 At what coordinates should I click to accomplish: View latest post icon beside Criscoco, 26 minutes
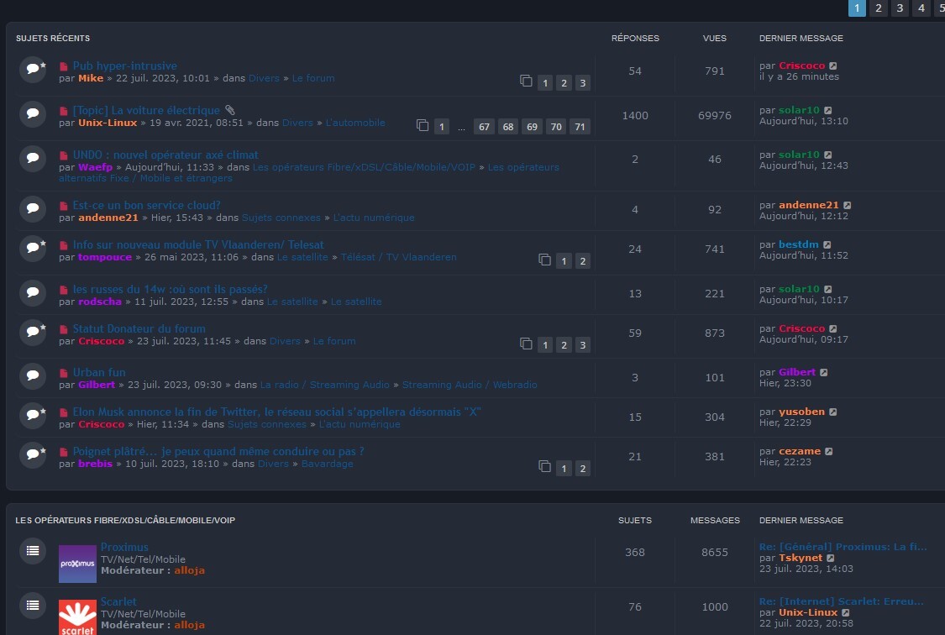pyautogui.click(x=833, y=66)
